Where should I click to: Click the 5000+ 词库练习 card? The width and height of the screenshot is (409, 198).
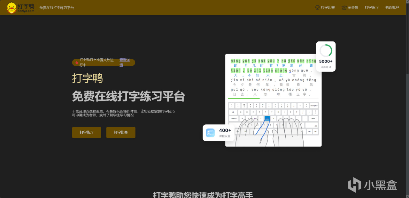[326, 56]
